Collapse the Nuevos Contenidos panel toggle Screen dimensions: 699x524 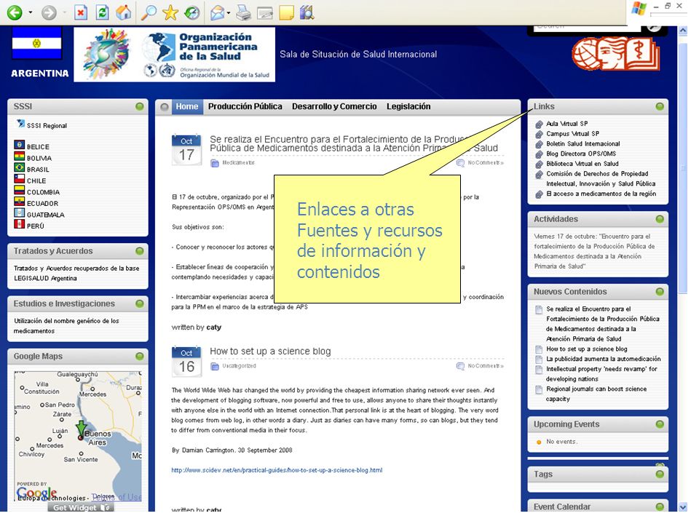(x=660, y=292)
